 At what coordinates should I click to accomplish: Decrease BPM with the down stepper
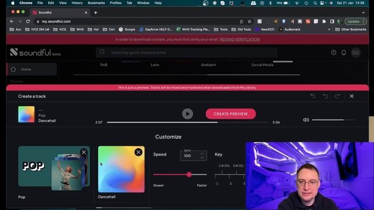tap(202, 157)
